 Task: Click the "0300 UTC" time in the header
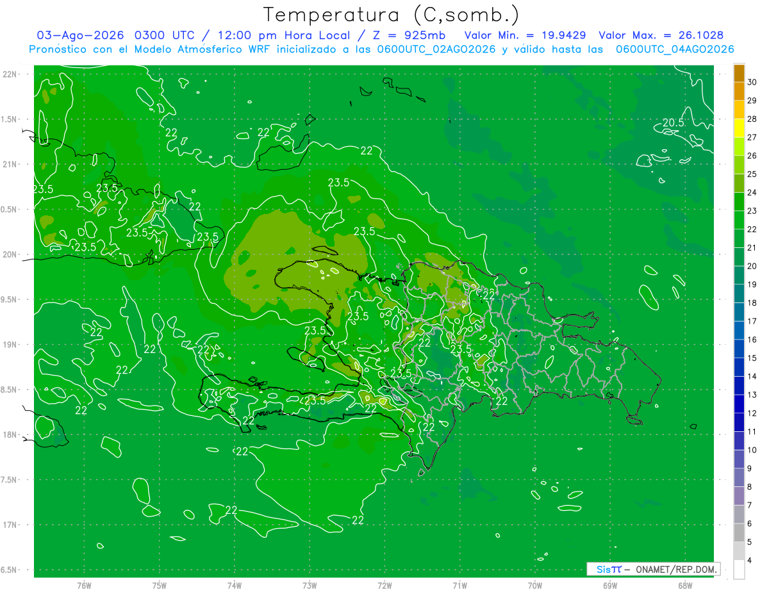pyautogui.click(x=164, y=35)
